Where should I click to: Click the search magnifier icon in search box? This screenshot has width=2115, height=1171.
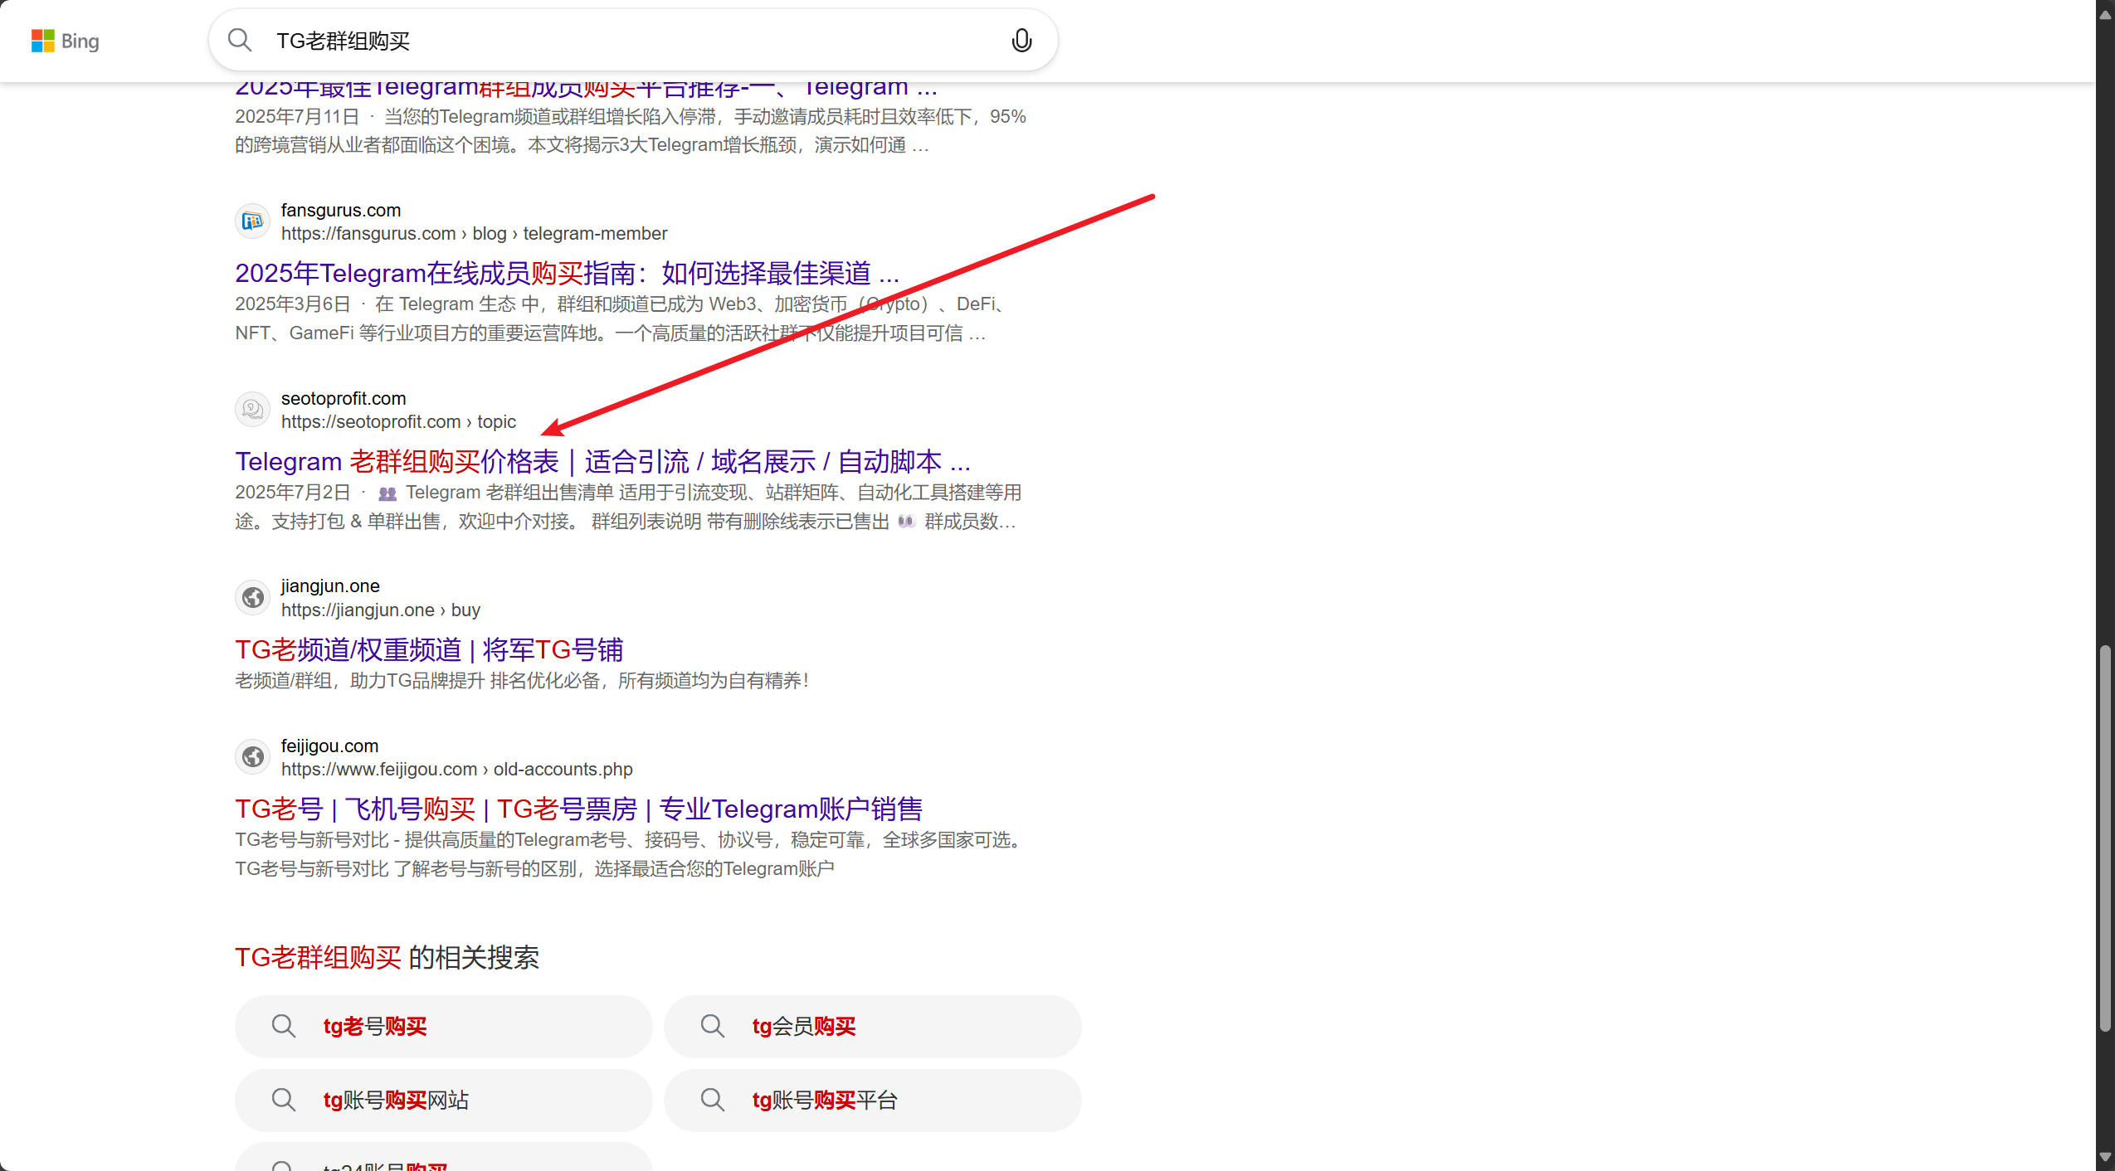coord(240,40)
